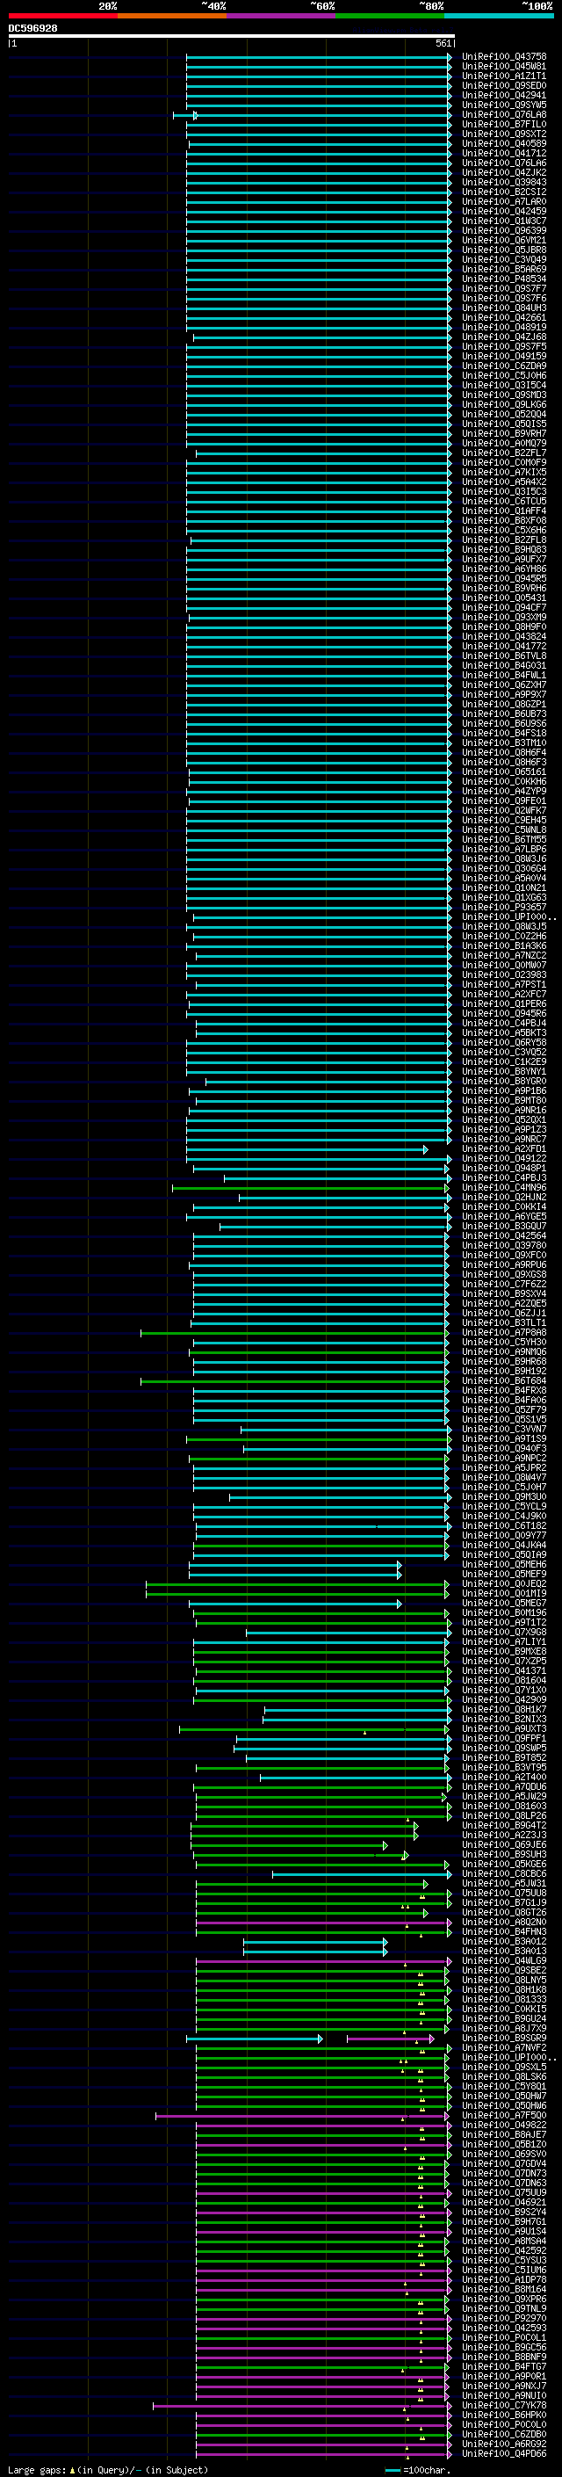Click the last hit UniRef100_Q4PD66
The image size is (562, 2477).
[x=504, y=2453]
